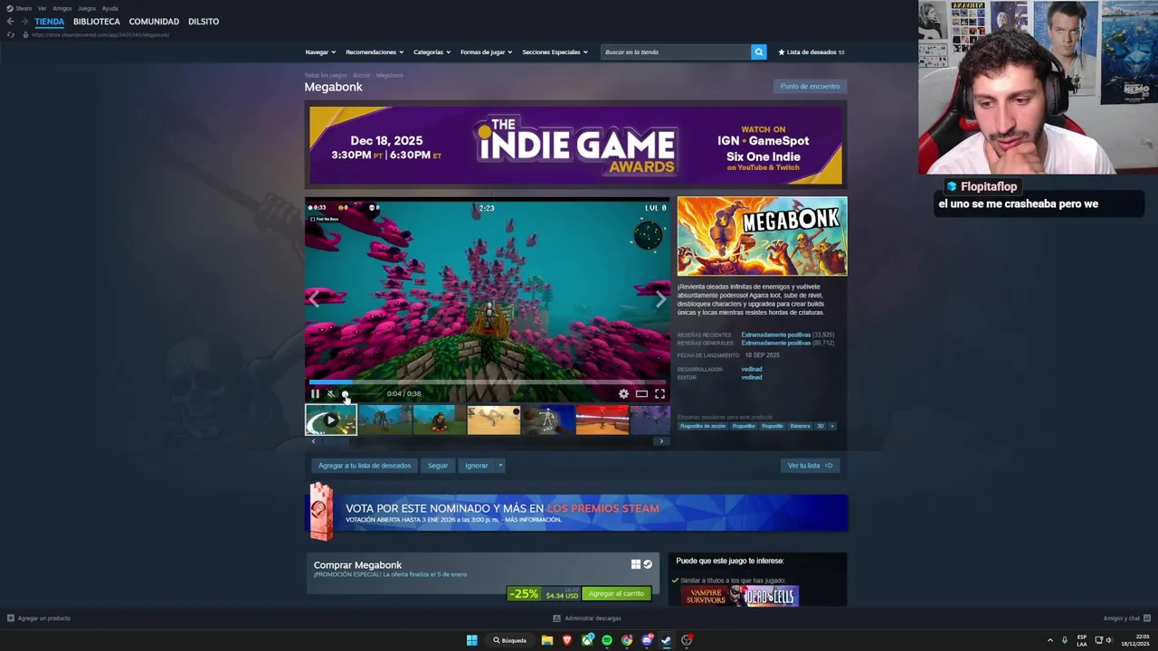
Task: Click the Vampire Survivors similar game image
Action: pos(709,596)
